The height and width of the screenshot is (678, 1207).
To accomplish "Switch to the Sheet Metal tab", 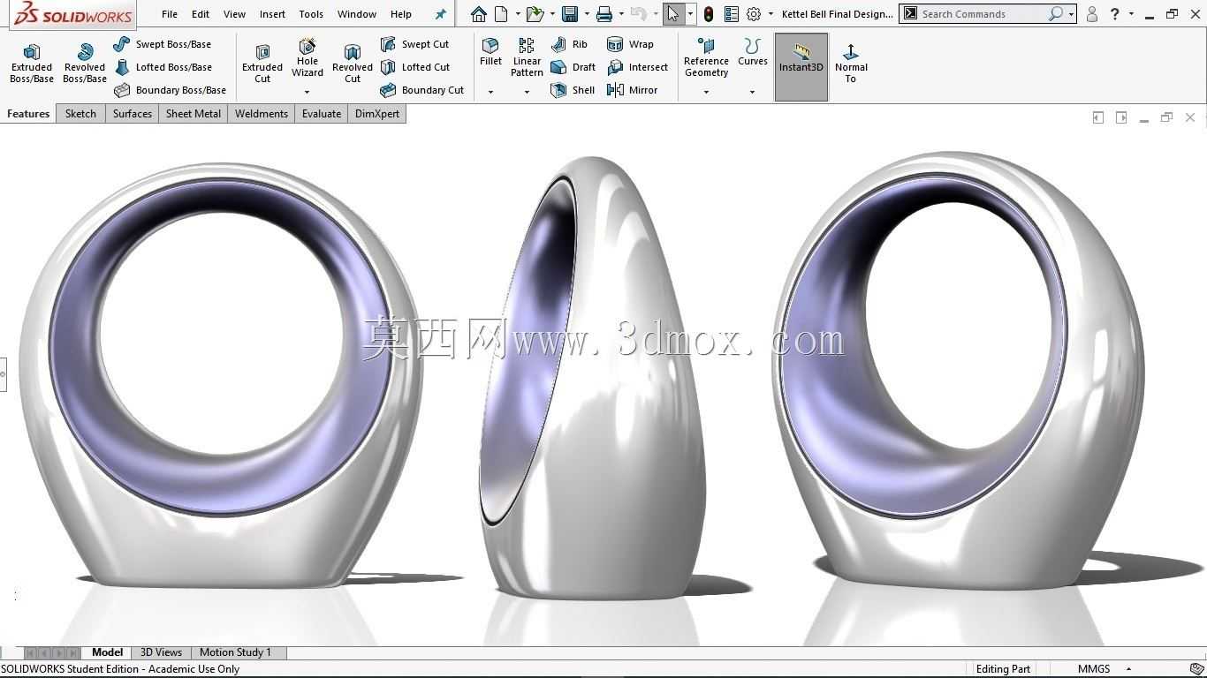I will (x=194, y=114).
